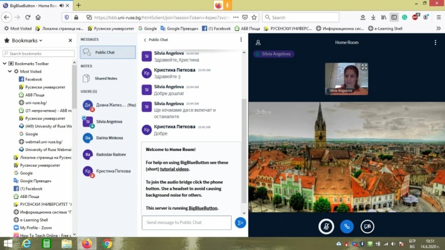Screen dimensions: 445x250
Task: Focus Firefox Search box
Action: pos(301,17)
